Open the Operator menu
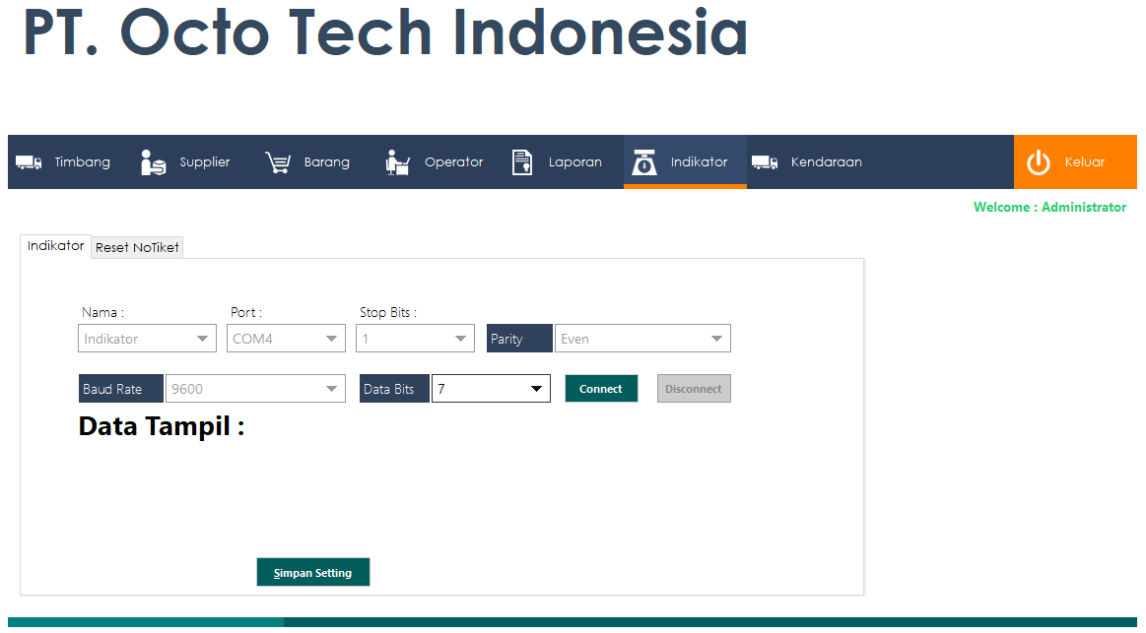 click(454, 162)
